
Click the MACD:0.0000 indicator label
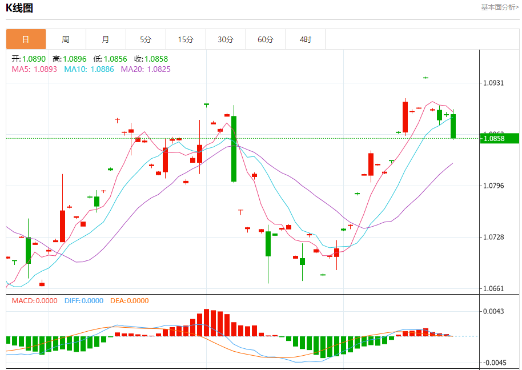pyautogui.click(x=34, y=301)
